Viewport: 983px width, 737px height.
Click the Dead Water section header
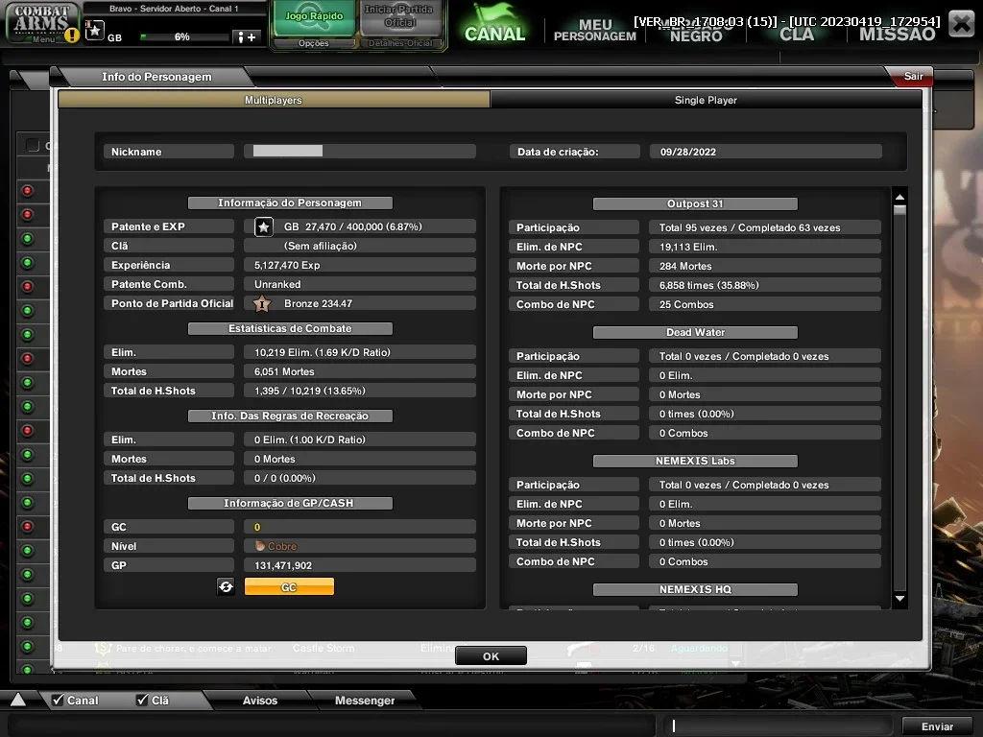(x=695, y=333)
